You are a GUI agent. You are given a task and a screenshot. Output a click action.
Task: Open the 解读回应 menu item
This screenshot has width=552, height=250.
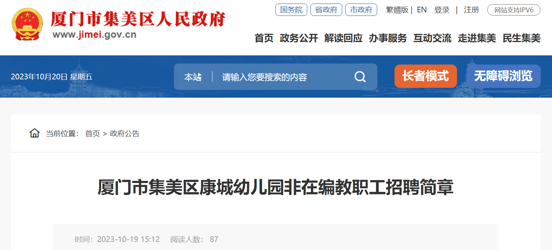(343, 38)
